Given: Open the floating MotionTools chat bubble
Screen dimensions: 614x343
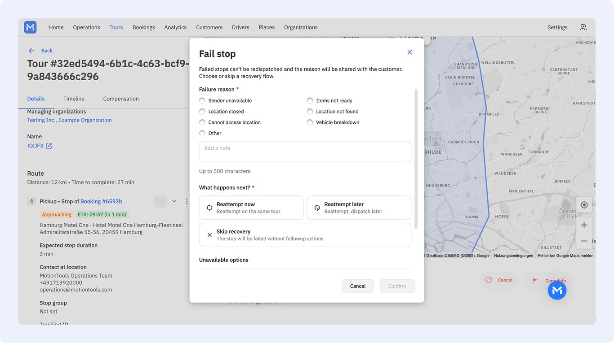Looking at the screenshot, I should (x=557, y=291).
